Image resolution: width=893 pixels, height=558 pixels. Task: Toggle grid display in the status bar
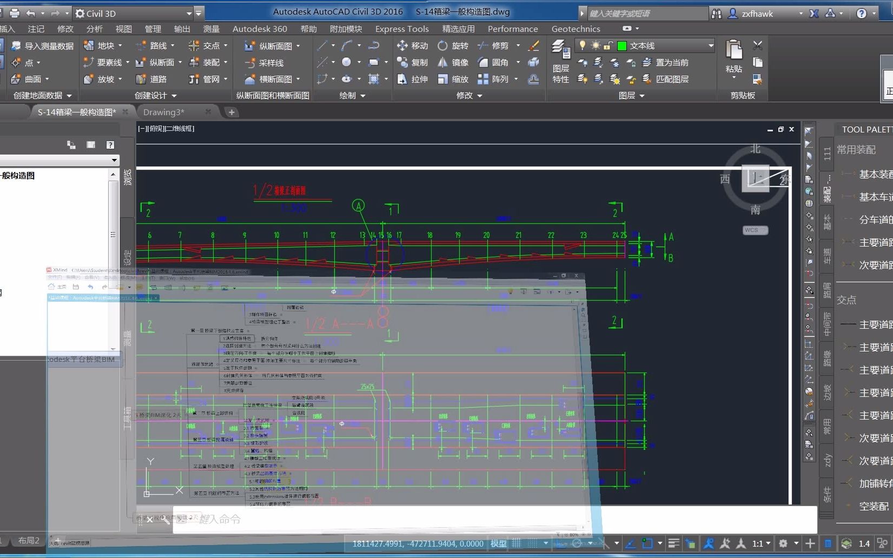(x=517, y=543)
